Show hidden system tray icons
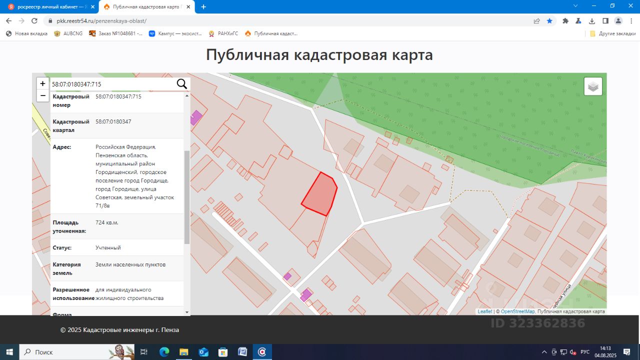This screenshot has height=360, width=640. [544, 352]
